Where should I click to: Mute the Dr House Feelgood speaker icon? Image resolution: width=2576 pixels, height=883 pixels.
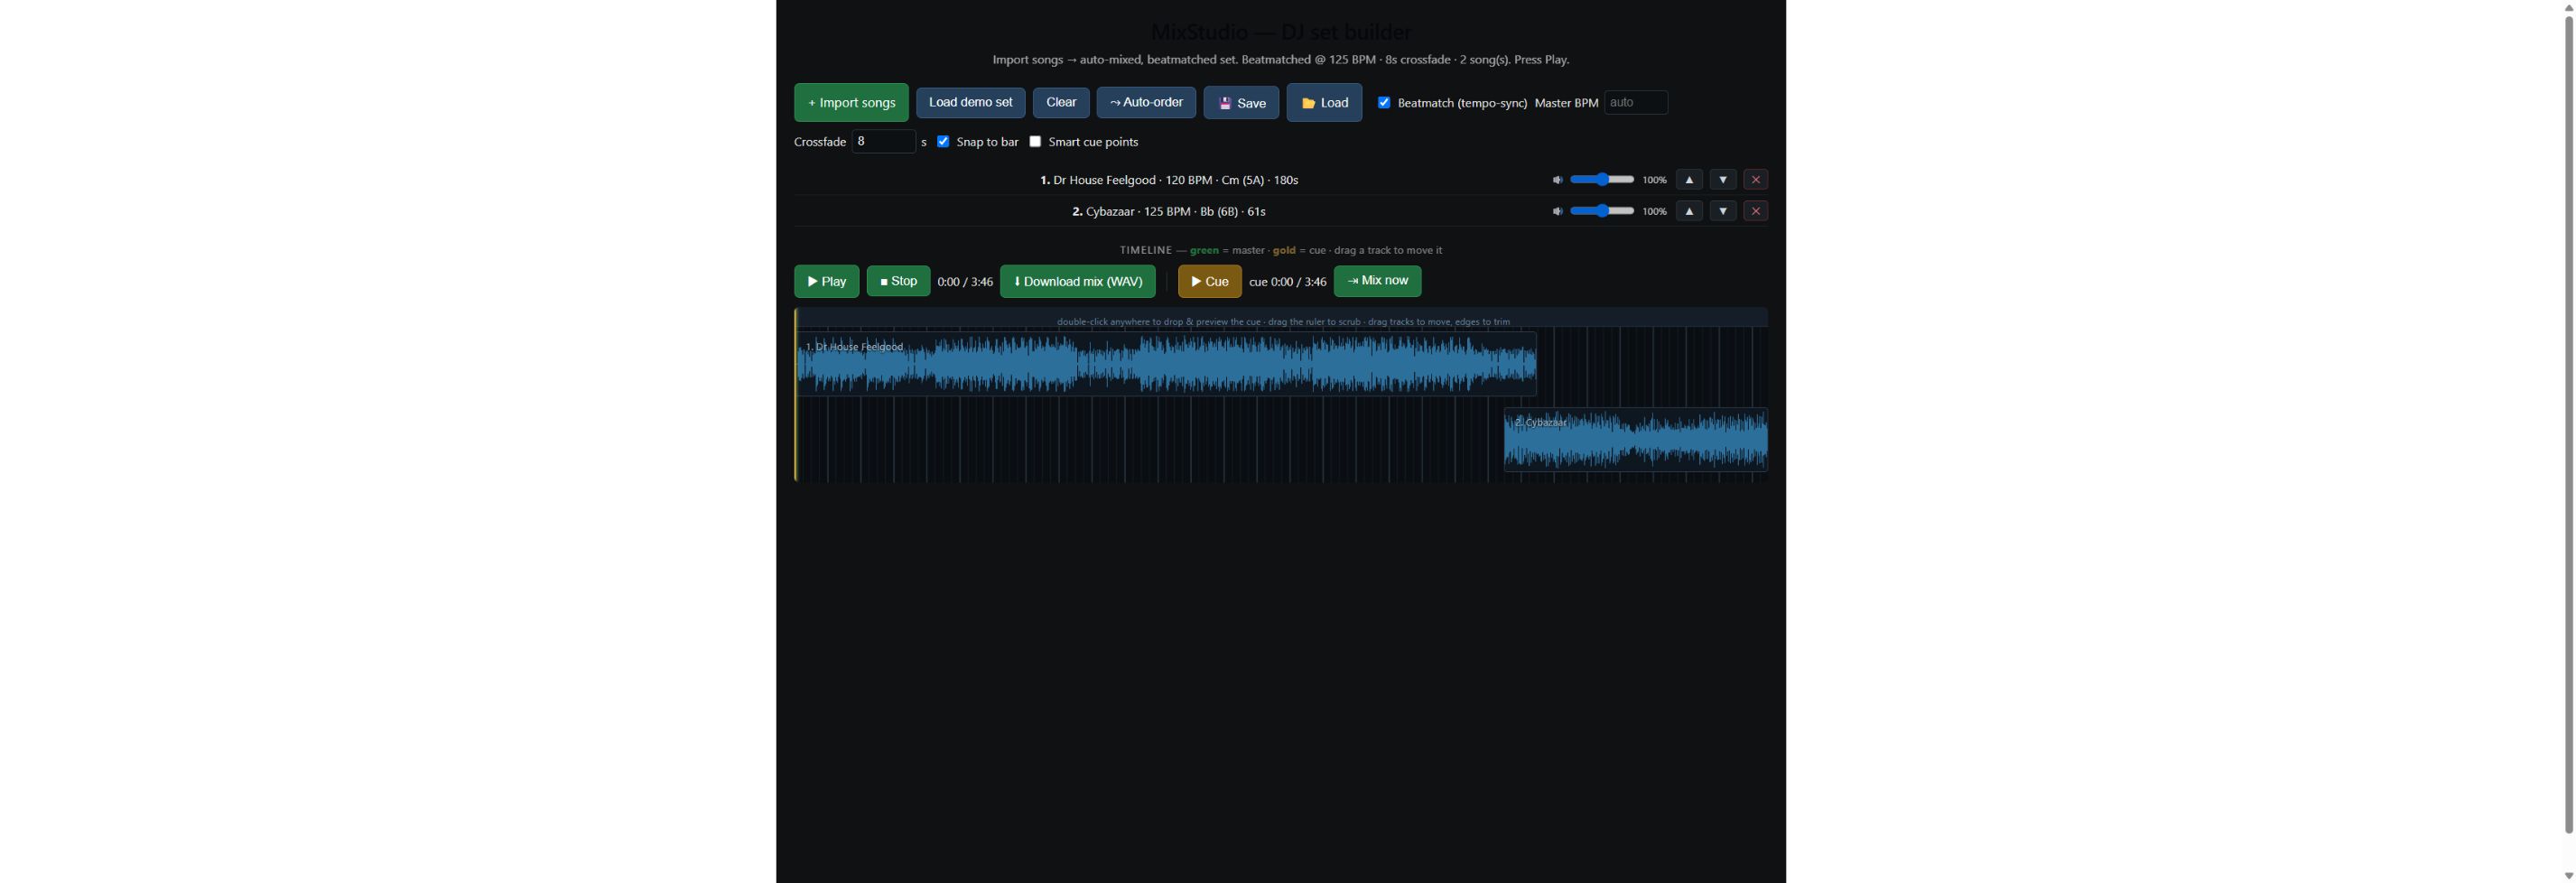(x=1557, y=180)
